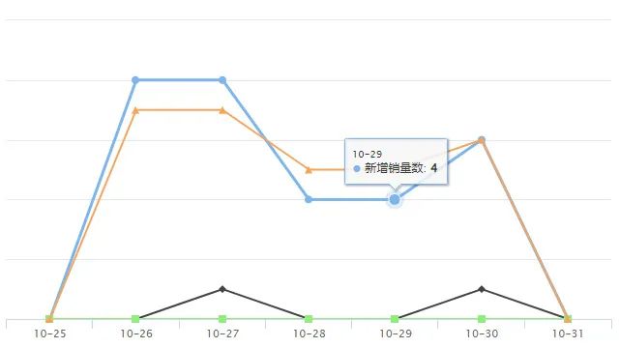Click the 10-31 axis date label

pos(568,333)
